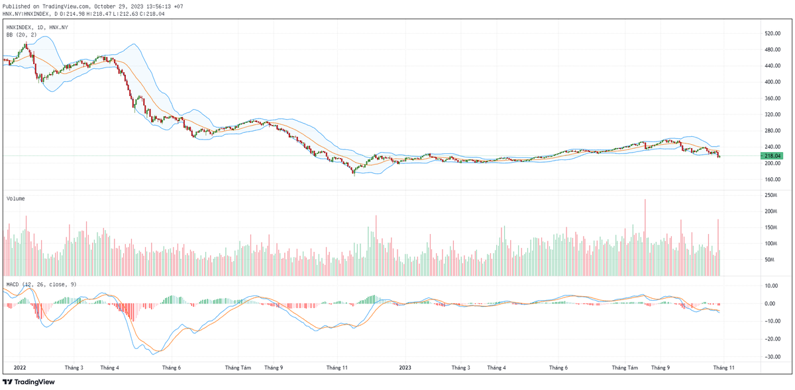Click the 520.00 price axis label
The image size is (795, 390).
772,34
